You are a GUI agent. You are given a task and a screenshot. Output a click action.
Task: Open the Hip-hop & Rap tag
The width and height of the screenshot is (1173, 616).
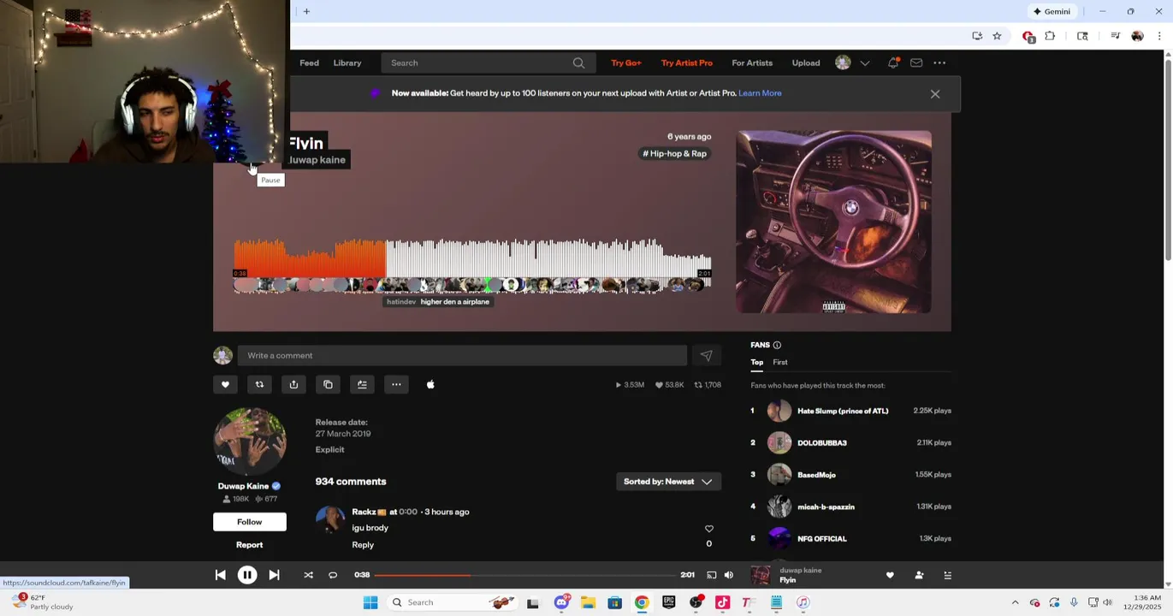point(674,154)
